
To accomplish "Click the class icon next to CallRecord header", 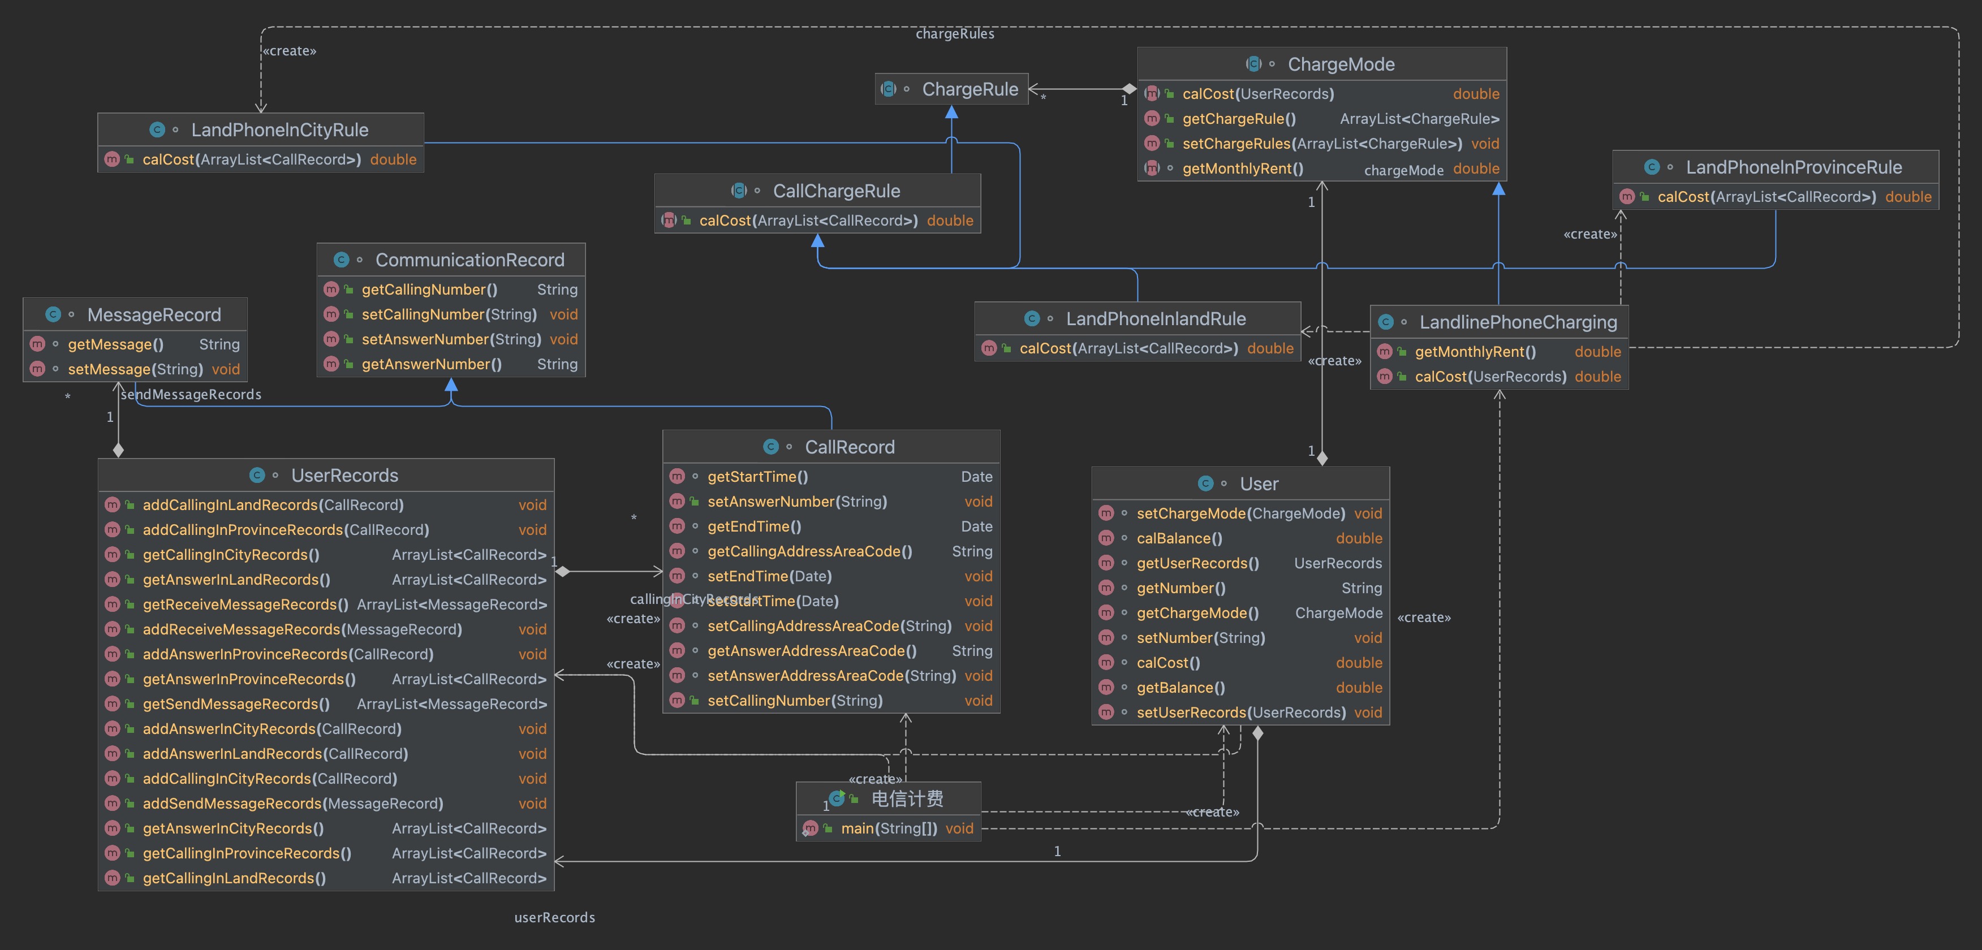I will point(770,447).
